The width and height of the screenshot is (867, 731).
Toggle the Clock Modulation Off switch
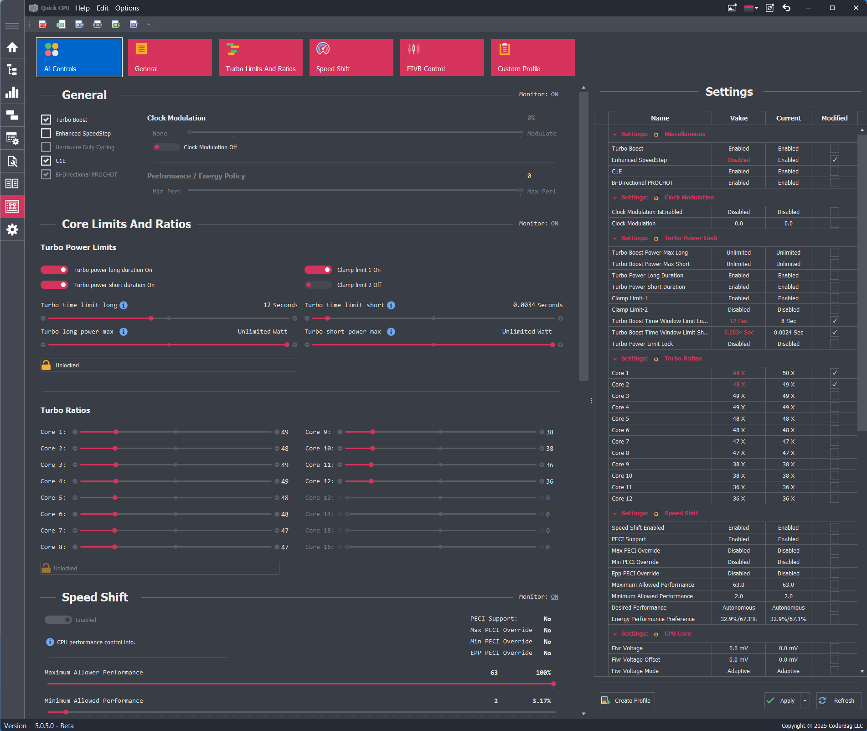[166, 147]
